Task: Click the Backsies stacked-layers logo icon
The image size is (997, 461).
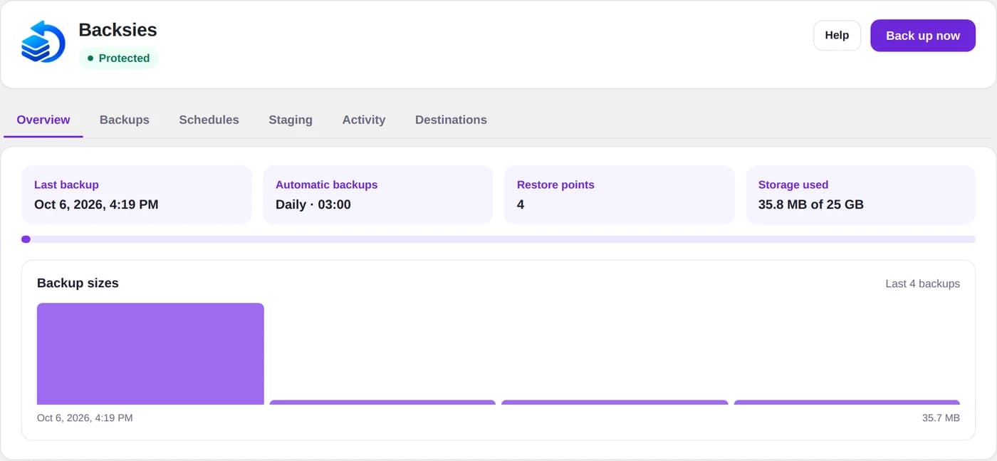Action: click(x=43, y=41)
